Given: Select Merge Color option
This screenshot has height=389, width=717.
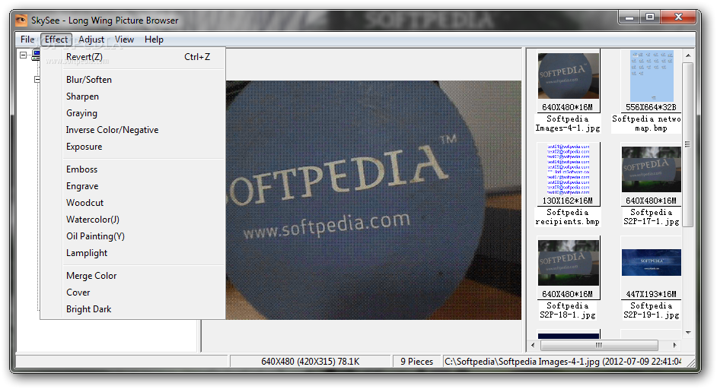Looking at the screenshot, I should click(132, 276).
